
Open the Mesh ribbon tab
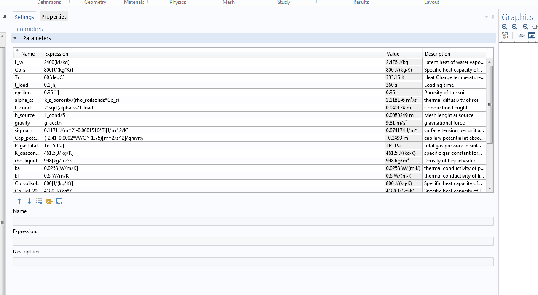pos(229,3)
